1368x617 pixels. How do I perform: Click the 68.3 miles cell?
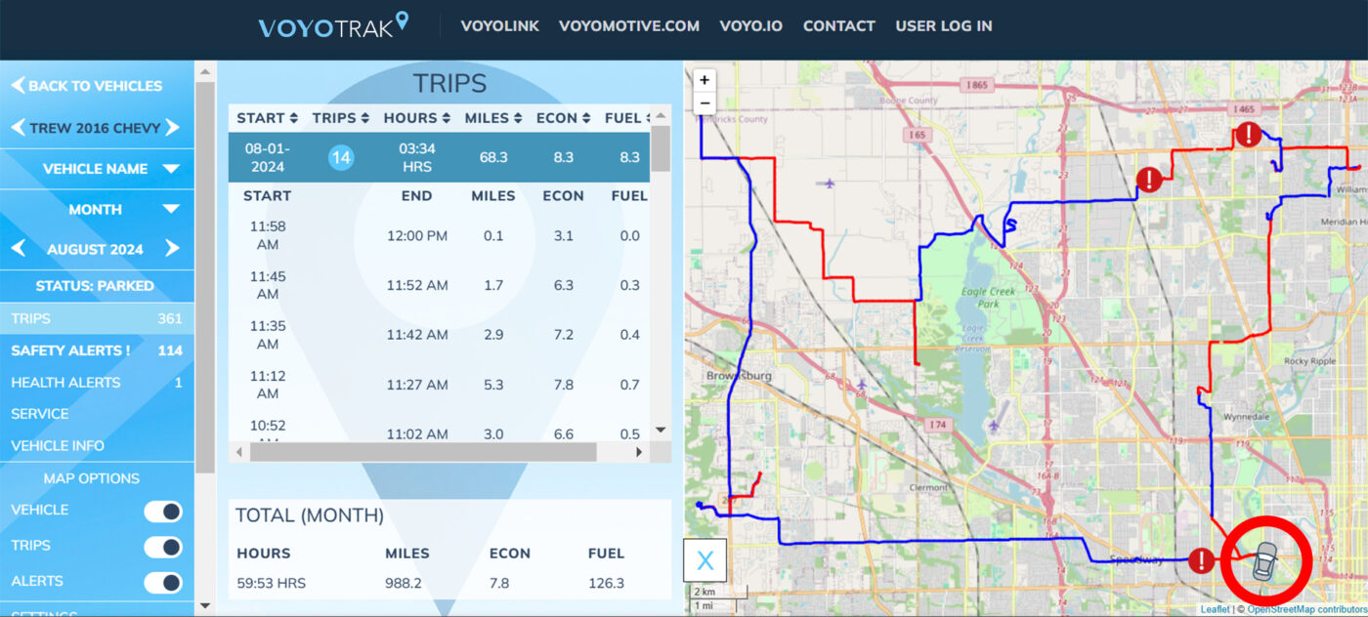click(493, 157)
